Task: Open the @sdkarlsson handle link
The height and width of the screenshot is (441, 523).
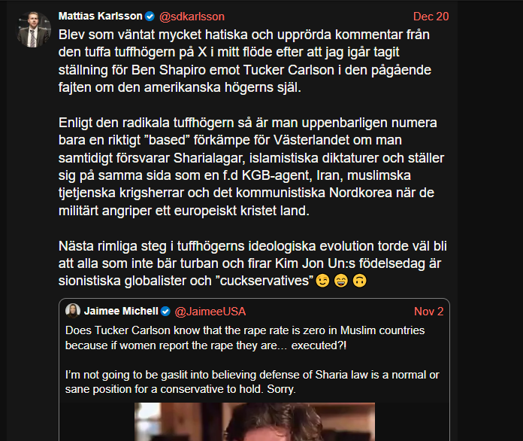Action: [x=192, y=17]
